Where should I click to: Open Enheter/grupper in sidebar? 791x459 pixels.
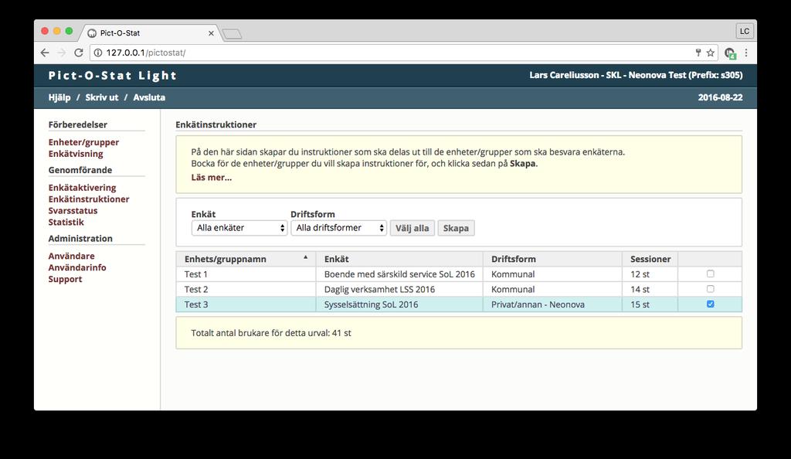tap(83, 142)
